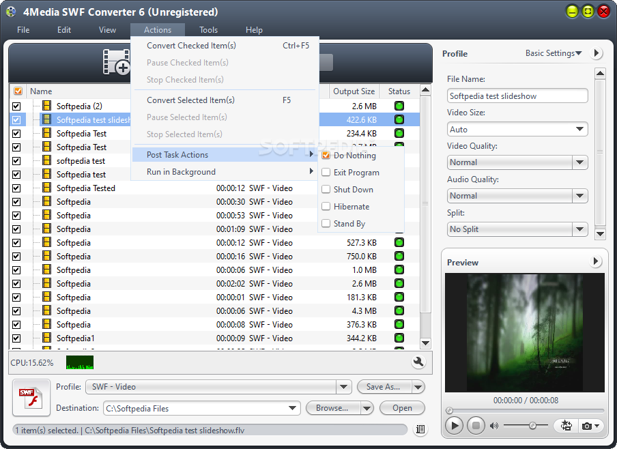Click green status light of 527.3 KB row
Viewport: 617px width, 449px height.
point(399,242)
